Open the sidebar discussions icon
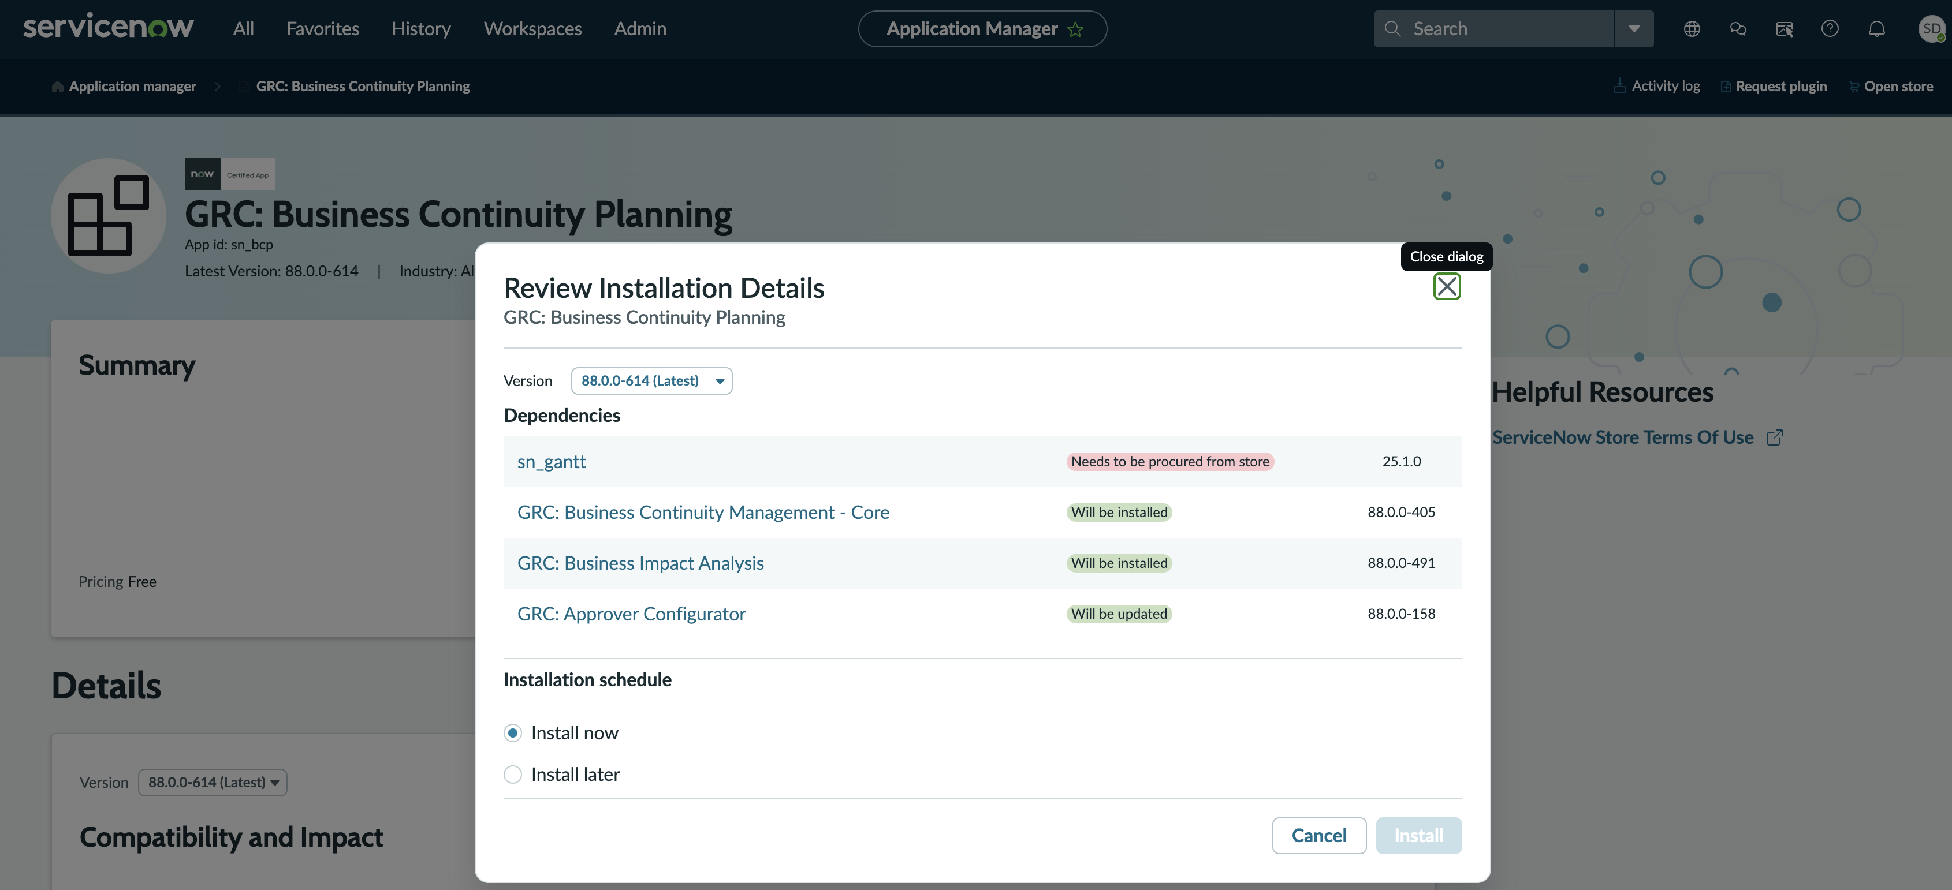 click(x=1784, y=29)
